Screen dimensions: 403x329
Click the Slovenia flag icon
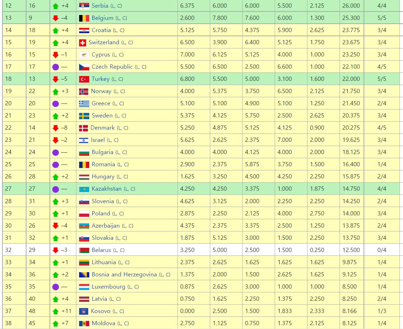(84, 201)
